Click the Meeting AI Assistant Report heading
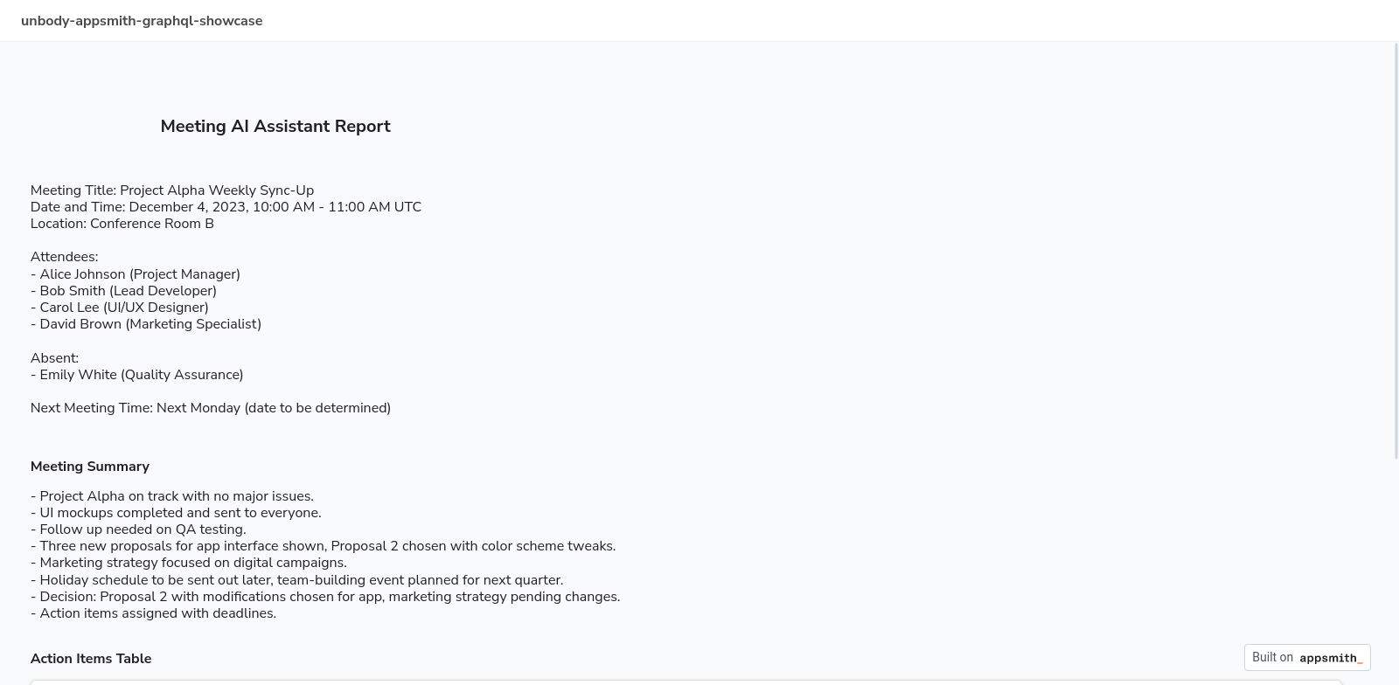This screenshot has width=1399, height=685. coord(275,127)
